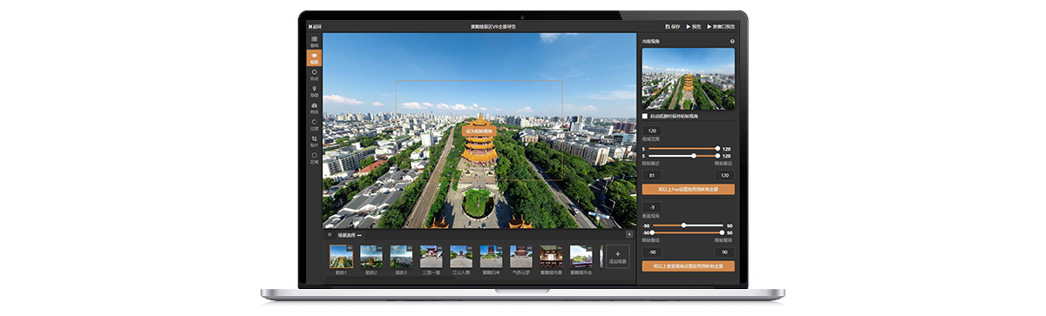The height and width of the screenshot is (316, 1046).
Task: Open the map-pin navigation icon in sidebar
Action: coord(314,91)
